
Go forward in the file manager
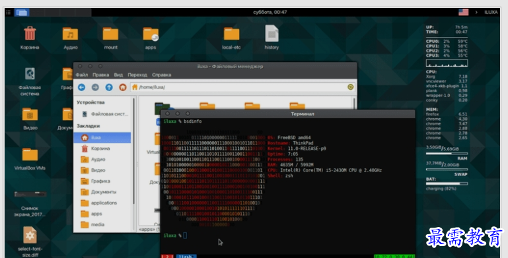[x=95, y=87]
